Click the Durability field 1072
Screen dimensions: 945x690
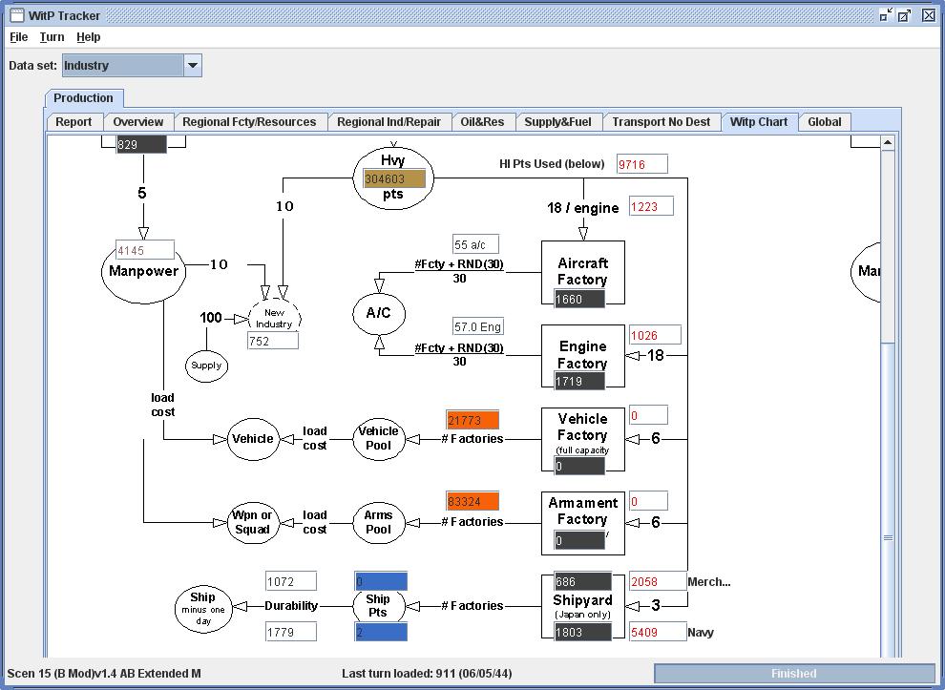(x=291, y=581)
